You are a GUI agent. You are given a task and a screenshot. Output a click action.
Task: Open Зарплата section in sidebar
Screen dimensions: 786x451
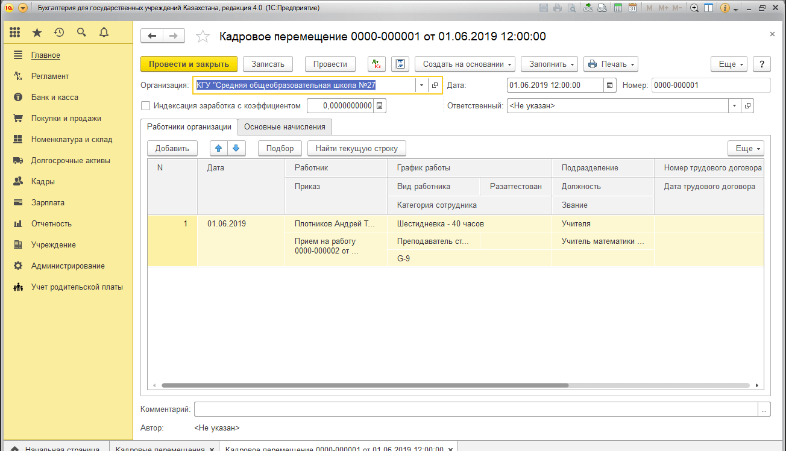pos(48,203)
